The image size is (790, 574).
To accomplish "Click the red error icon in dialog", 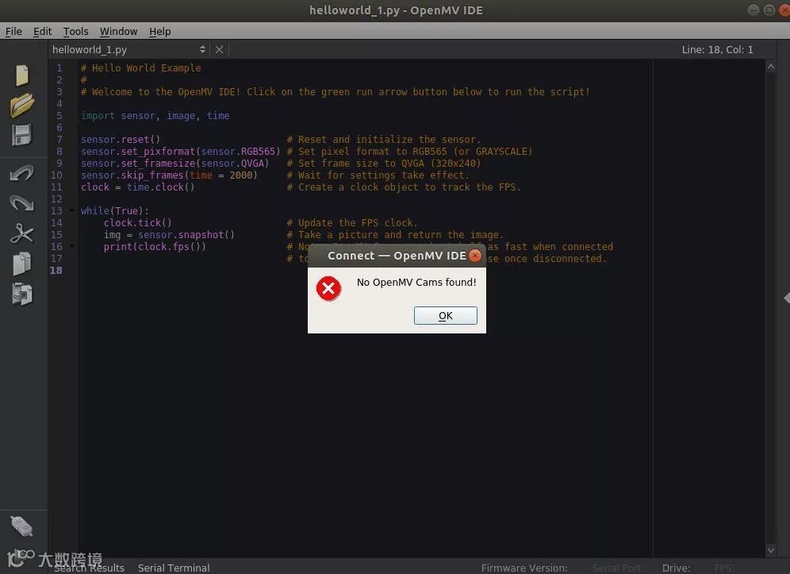I will (x=328, y=288).
